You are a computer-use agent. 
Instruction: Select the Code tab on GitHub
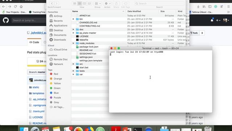click(34, 42)
